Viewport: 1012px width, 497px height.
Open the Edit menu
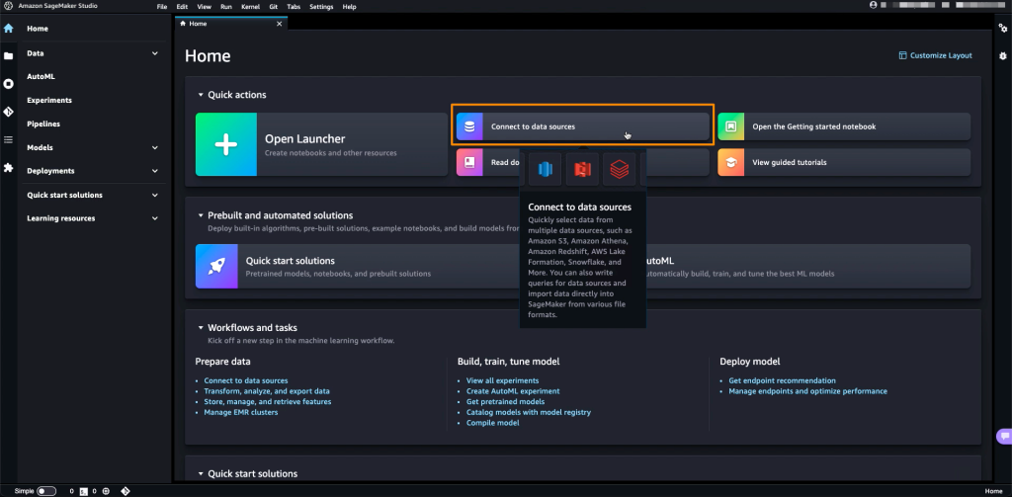coord(182,6)
